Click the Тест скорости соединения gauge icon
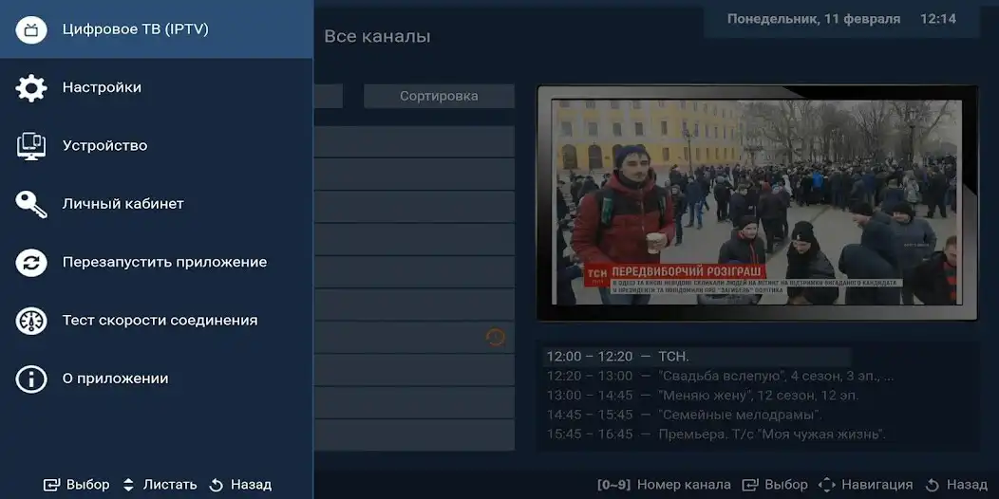This screenshot has height=499, width=999. click(31, 321)
